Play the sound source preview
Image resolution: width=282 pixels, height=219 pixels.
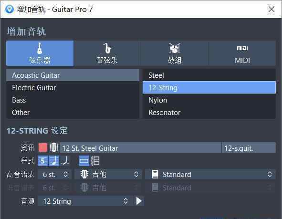tap(139, 201)
